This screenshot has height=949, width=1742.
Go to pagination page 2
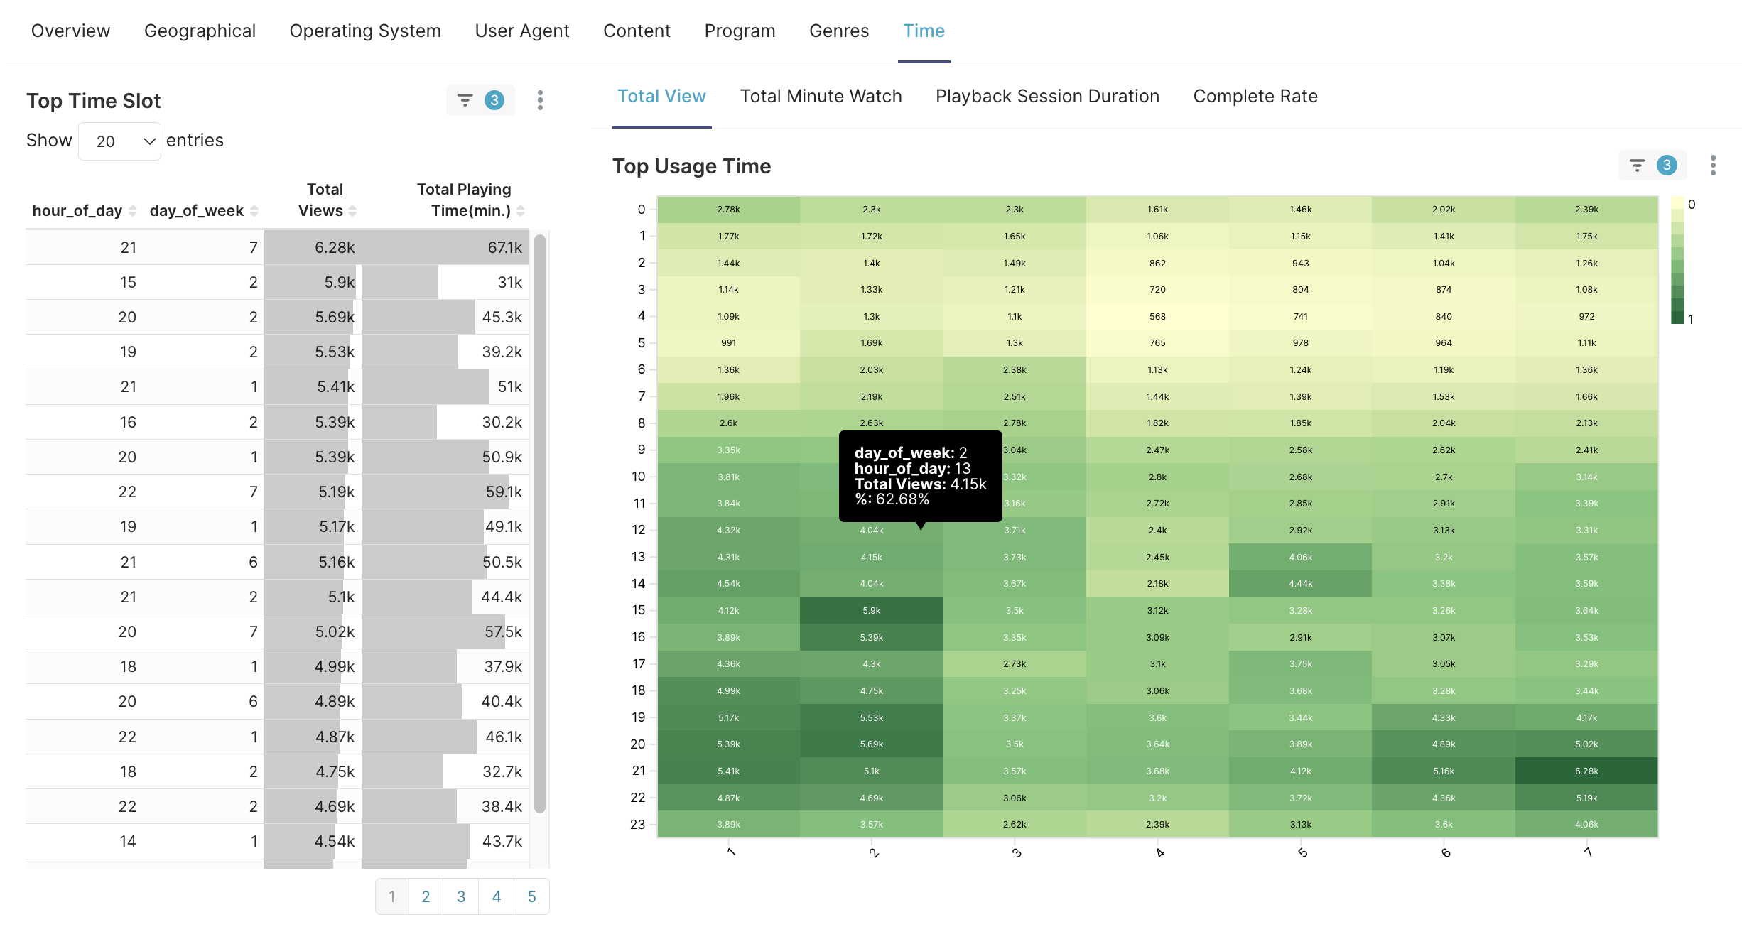(426, 896)
